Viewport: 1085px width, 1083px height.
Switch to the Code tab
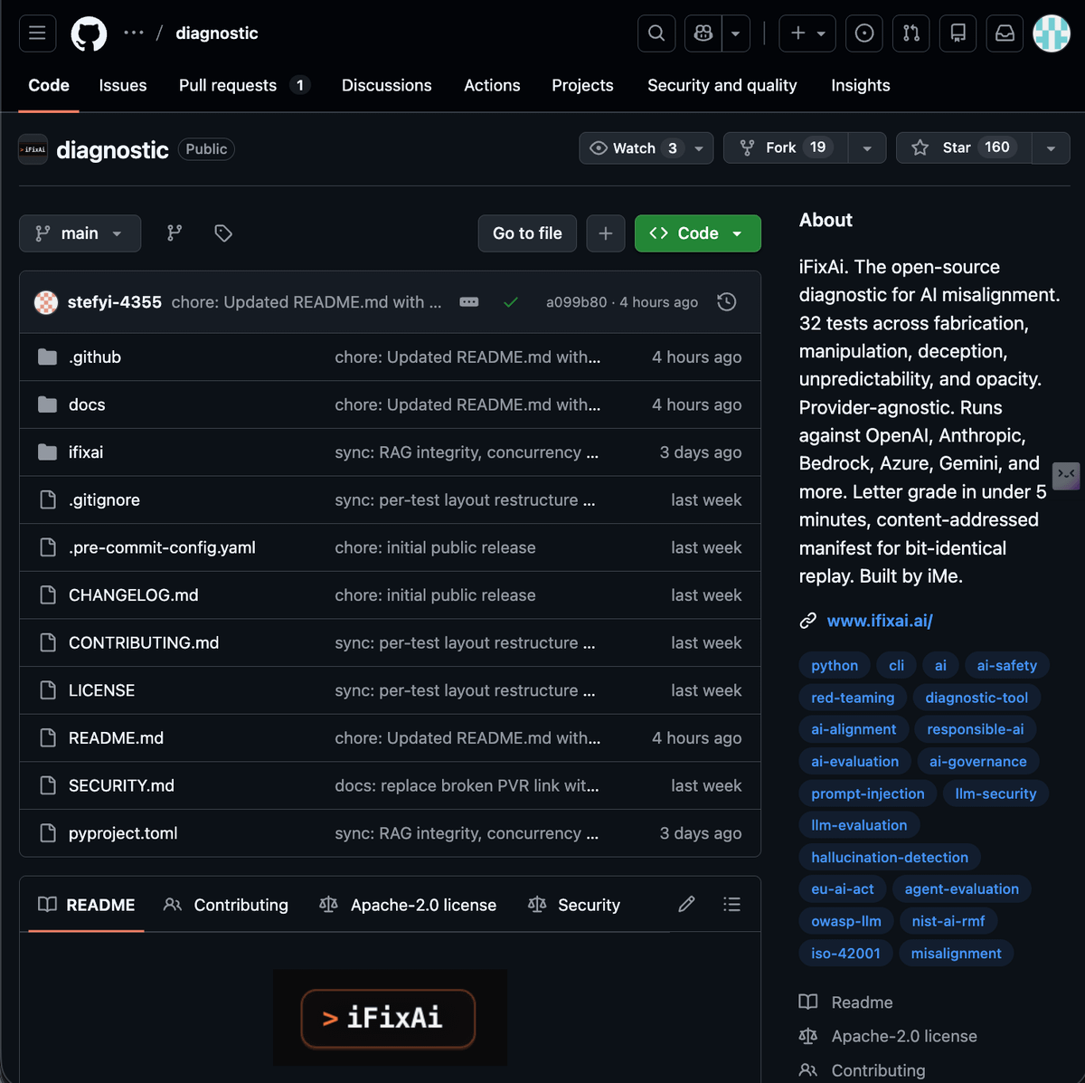49,85
